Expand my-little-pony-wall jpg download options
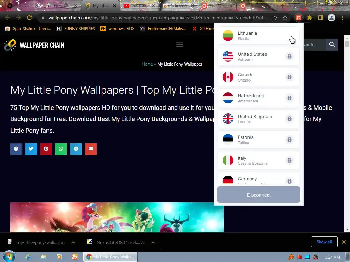This screenshot has height=262, width=350. pyautogui.click(x=73, y=243)
